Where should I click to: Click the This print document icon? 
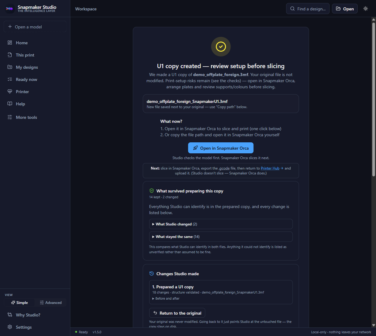point(10,55)
